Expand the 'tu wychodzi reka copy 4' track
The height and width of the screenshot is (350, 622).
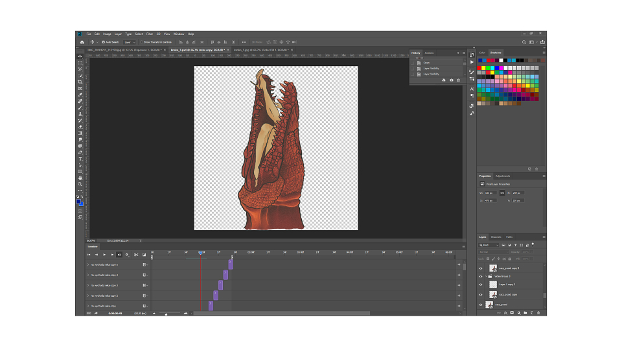click(x=88, y=275)
